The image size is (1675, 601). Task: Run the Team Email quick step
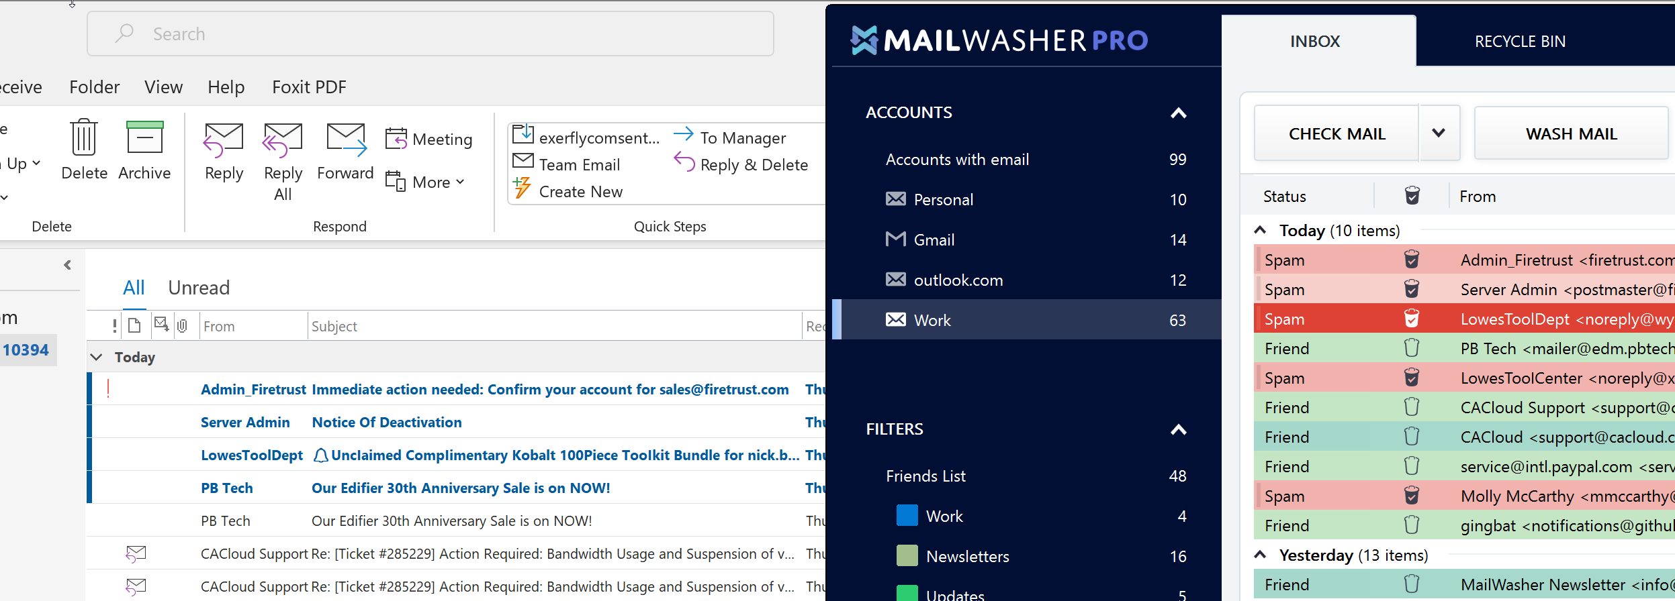tap(566, 164)
